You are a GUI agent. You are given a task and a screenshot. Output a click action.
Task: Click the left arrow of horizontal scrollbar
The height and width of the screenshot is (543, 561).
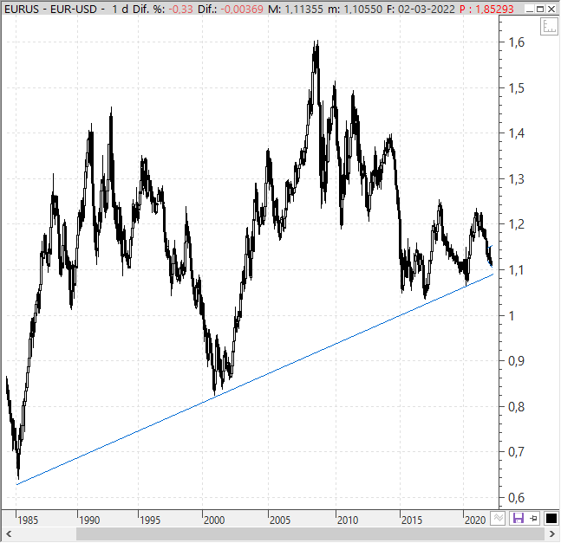click(x=9, y=534)
